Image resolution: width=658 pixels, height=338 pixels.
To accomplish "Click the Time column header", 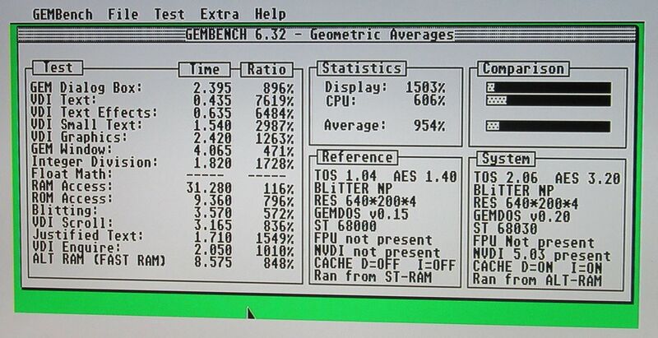I will (x=204, y=69).
